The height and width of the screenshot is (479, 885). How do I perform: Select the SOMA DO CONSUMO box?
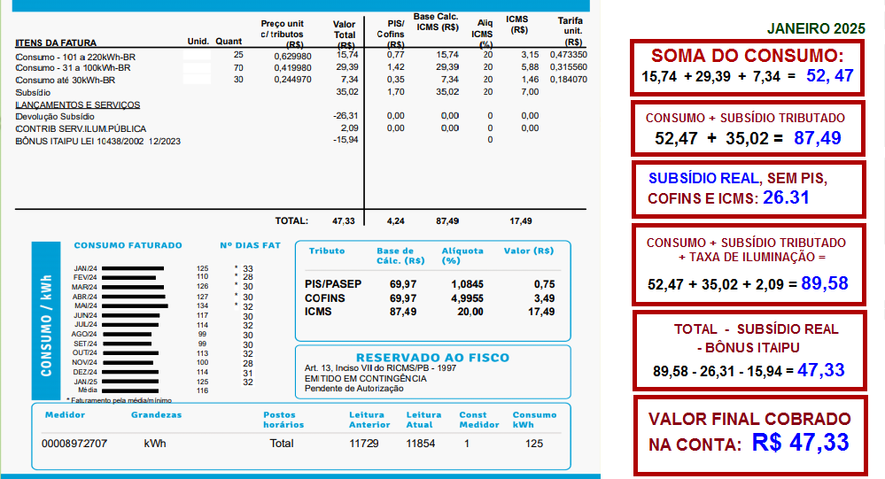747,66
